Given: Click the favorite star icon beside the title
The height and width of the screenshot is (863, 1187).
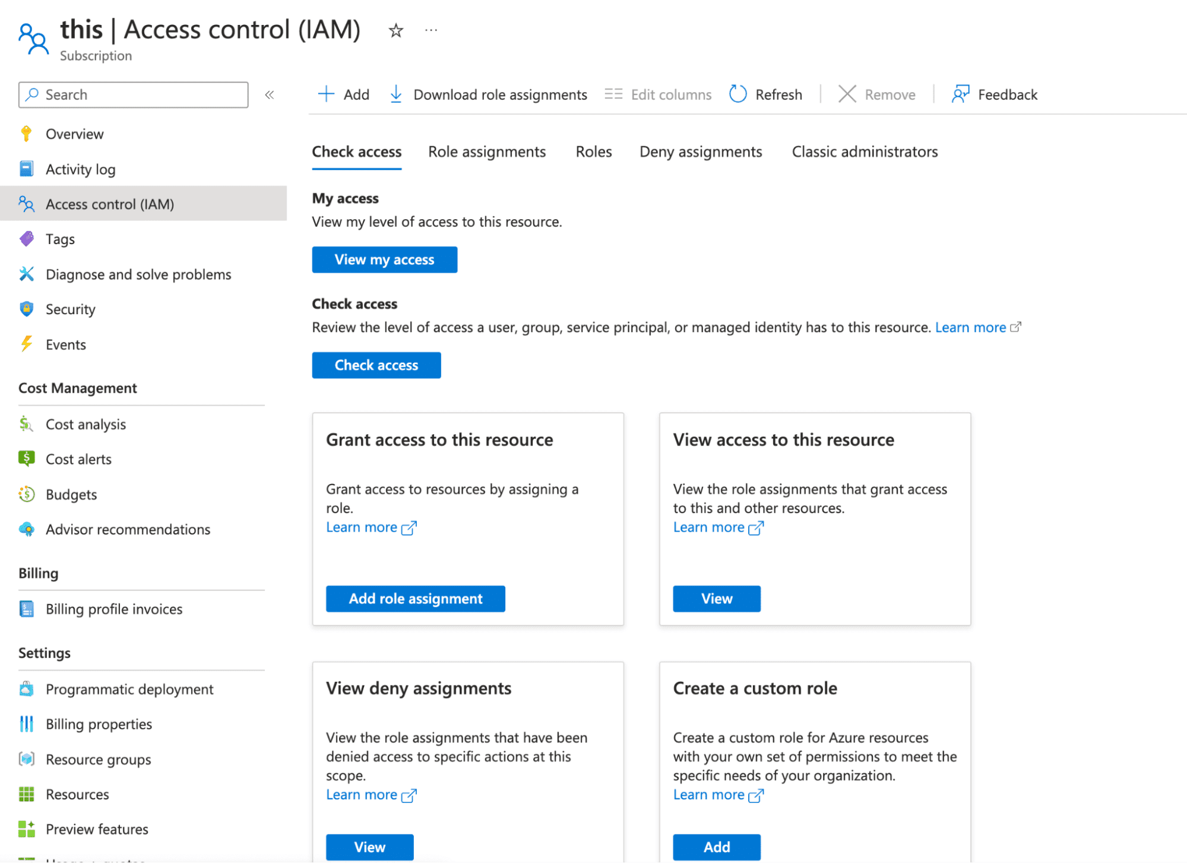Looking at the screenshot, I should click(x=395, y=30).
